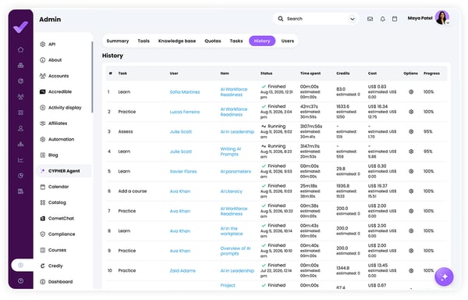Open notifications bell icon

pyautogui.click(x=382, y=19)
